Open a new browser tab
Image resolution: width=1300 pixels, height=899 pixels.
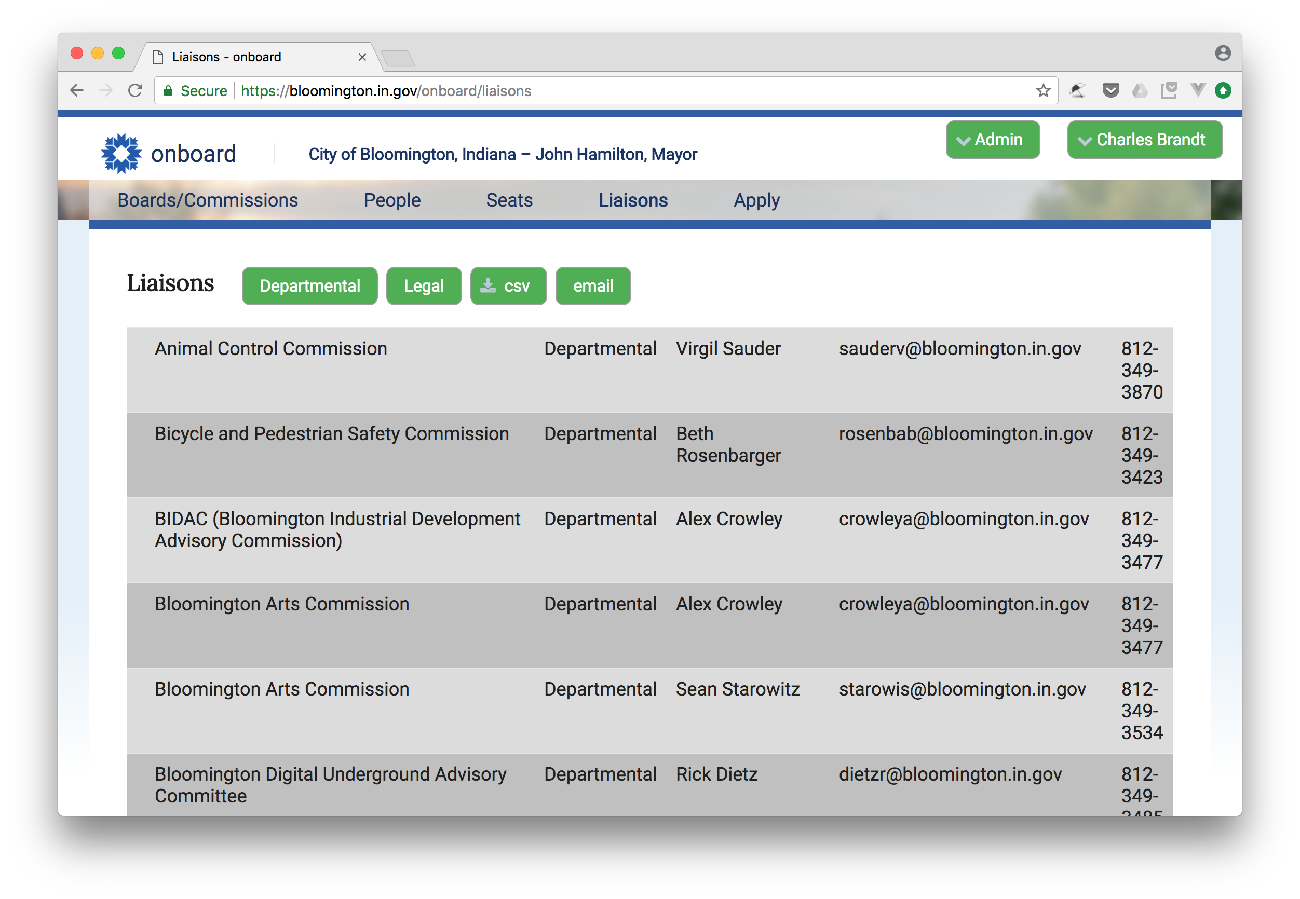398,58
